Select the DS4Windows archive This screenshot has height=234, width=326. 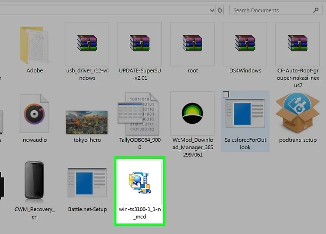pos(245,44)
